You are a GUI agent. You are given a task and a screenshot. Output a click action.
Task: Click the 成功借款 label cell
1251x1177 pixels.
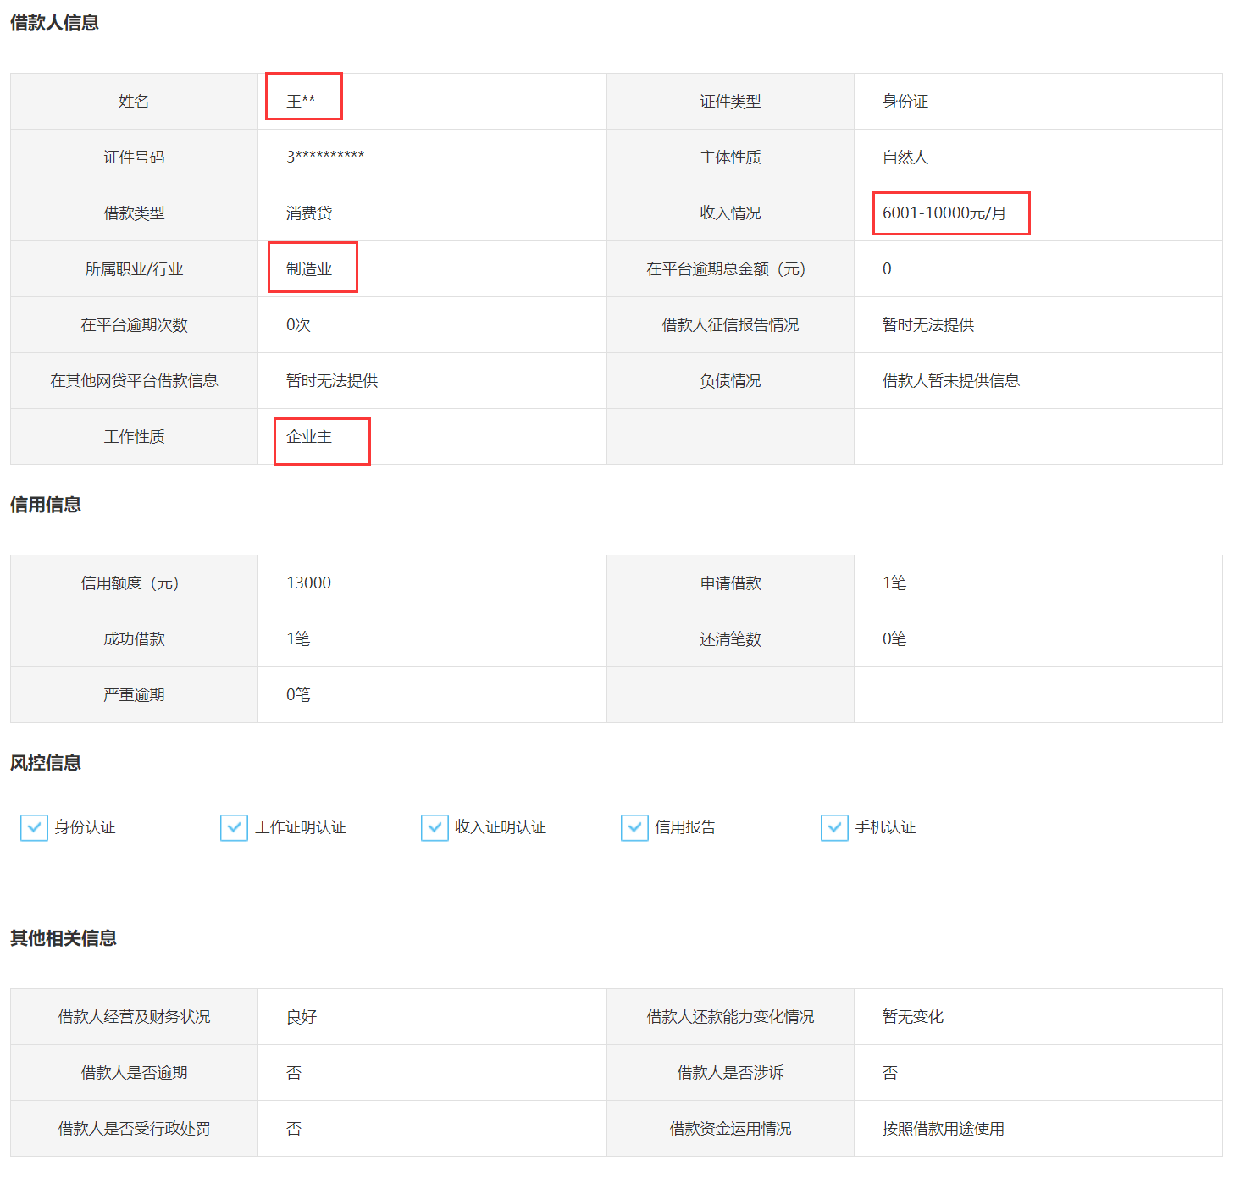coord(134,639)
